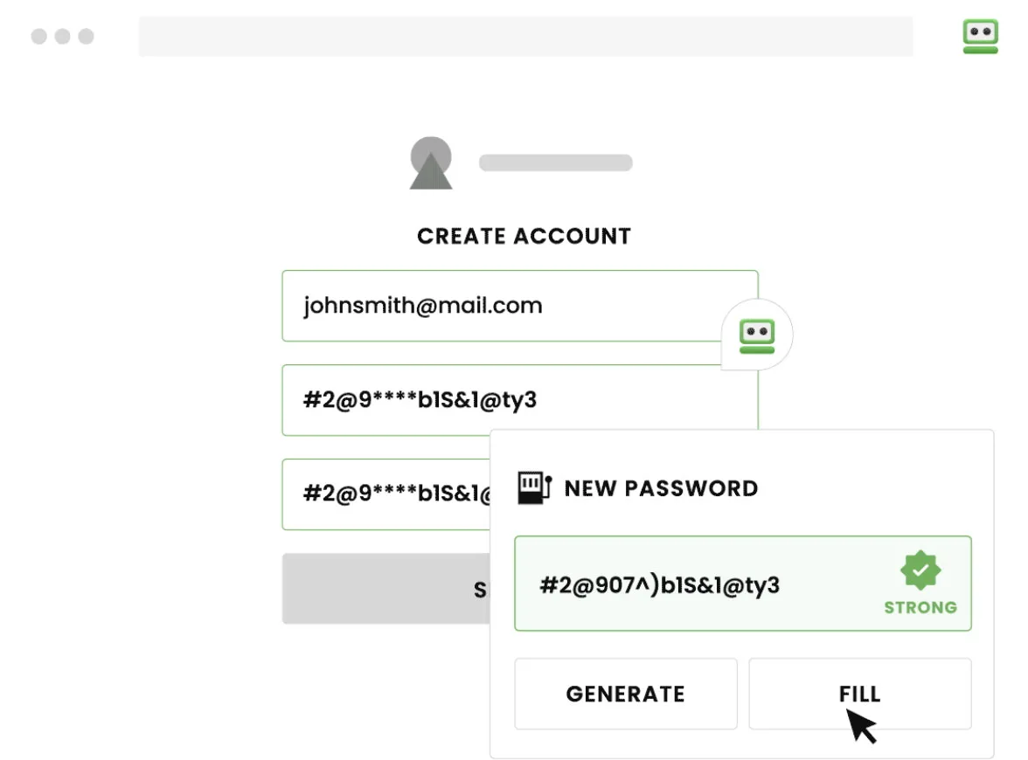1028x760 pixels.
Task: Focus the confirm password input field
Action: 386,494
